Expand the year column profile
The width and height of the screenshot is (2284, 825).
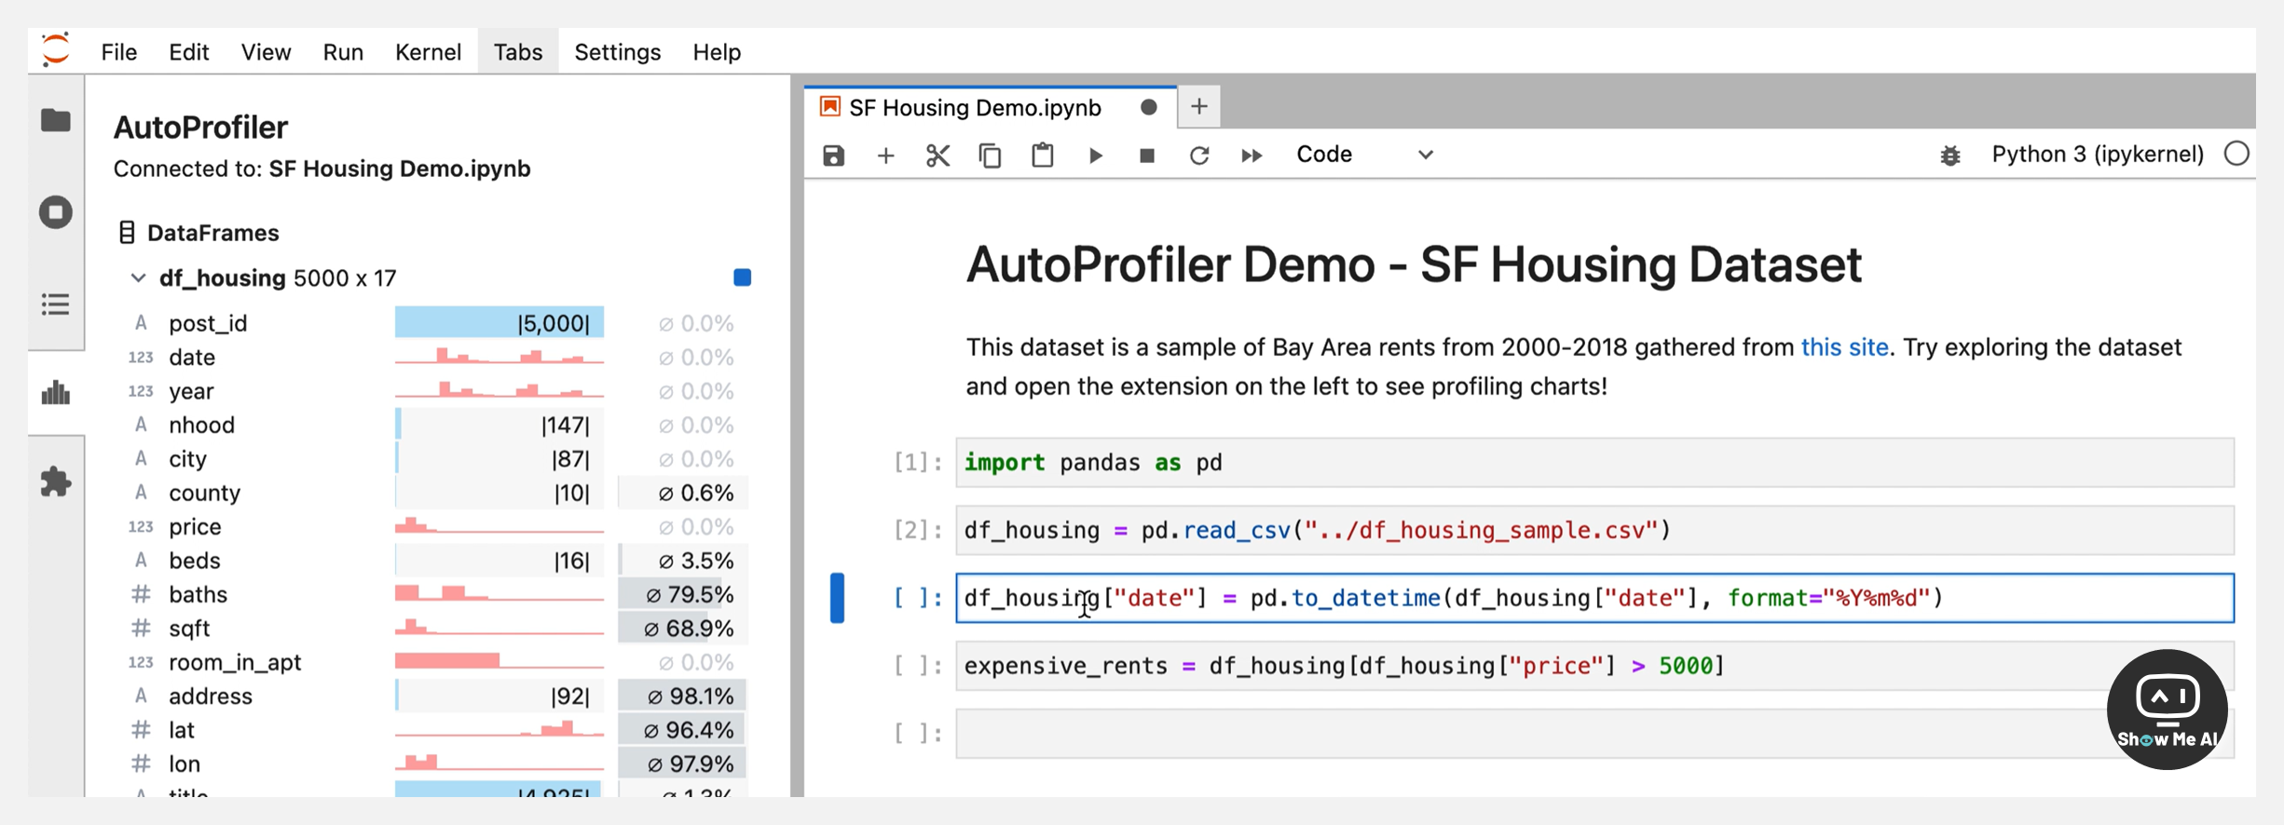[x=433, y=391]
